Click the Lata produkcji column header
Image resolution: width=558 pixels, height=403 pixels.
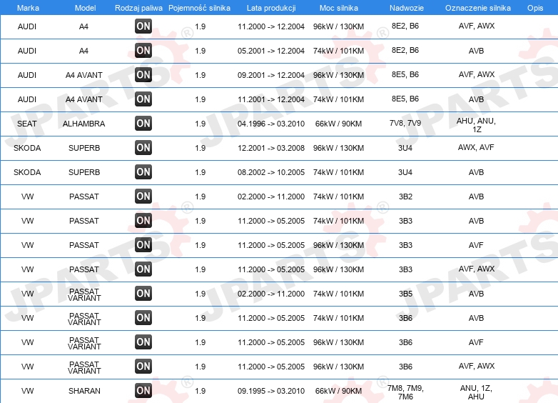pos(271,8)
